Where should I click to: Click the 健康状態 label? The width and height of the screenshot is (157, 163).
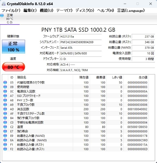pyautogui.click(x=13, y=36)
